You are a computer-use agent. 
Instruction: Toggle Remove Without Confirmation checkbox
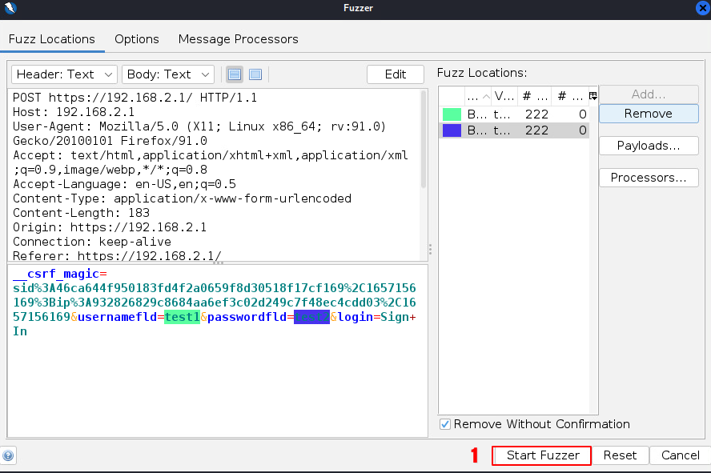coord(446,424)
